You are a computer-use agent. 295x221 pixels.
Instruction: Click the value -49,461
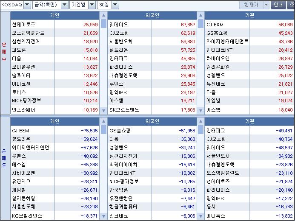[x=284, y=131]
